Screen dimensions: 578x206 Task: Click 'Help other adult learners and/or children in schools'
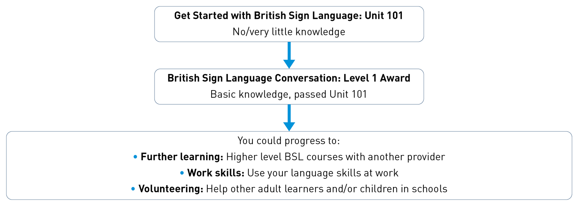327,189
